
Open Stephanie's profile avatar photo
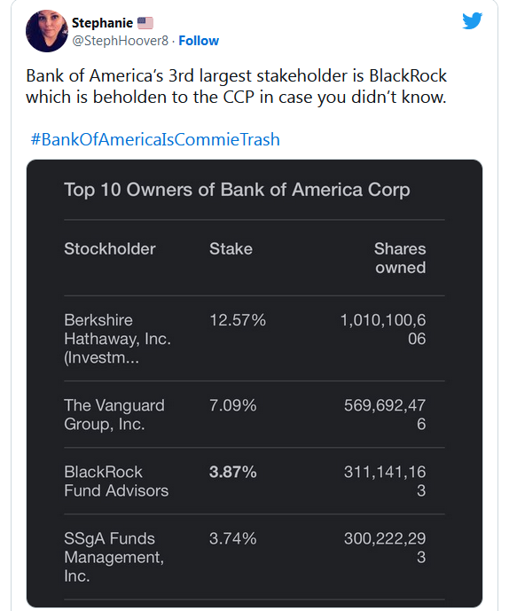pyautogui.click(x=47, y=31)
